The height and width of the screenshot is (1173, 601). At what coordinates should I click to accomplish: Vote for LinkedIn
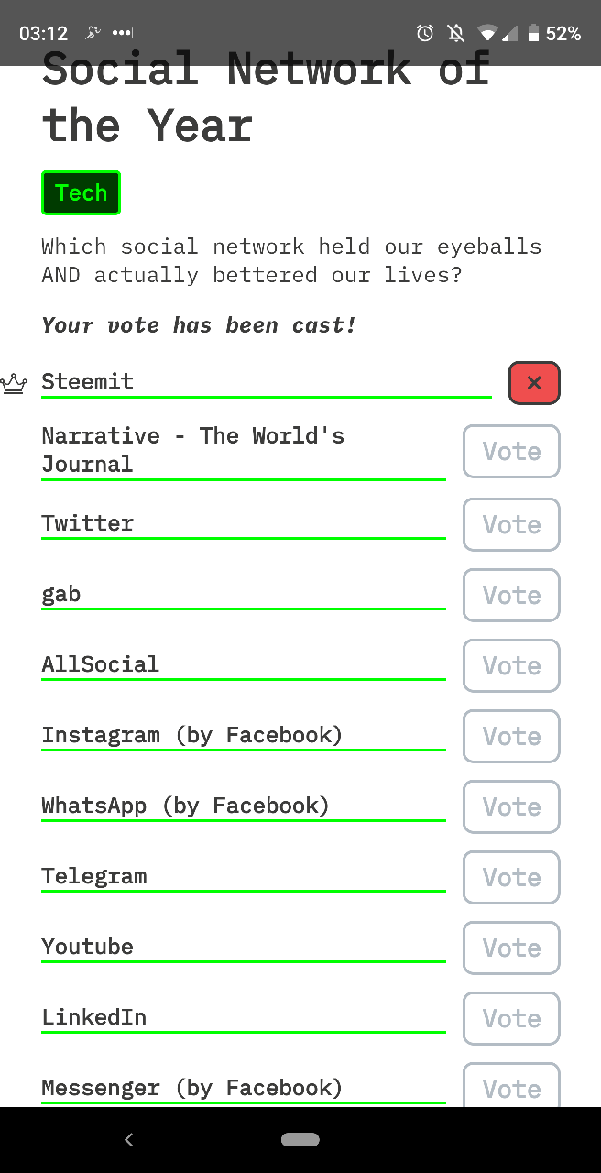click(511, 1018)
